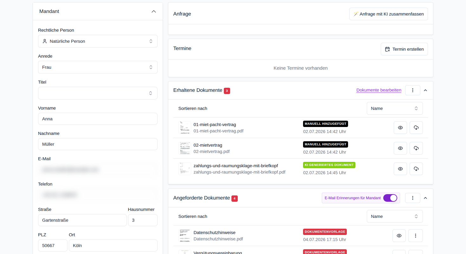Toggle E-Mail Erinnerungen für Mandant switch
This screenshot has width=466, height=254.
tap(390, 198)
